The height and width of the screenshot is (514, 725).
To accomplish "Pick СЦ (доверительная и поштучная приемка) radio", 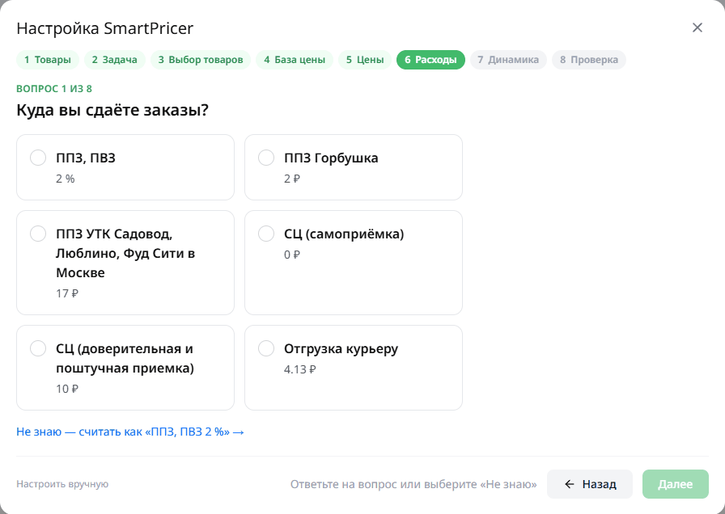I will 38,348.
